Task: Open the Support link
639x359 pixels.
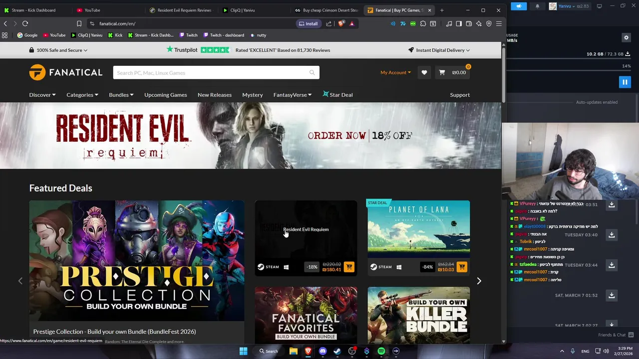Action: (460, 95)
